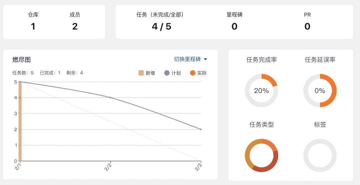Open the 成员 count of 2
The image size is (360, 185).
(75, 26)
